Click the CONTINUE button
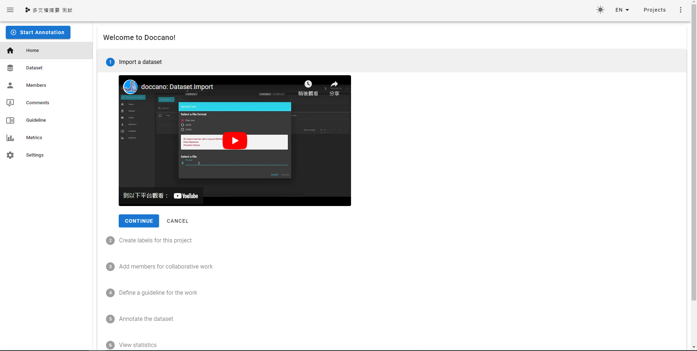This screenshot has width=697, height=351. pos(139,221)
